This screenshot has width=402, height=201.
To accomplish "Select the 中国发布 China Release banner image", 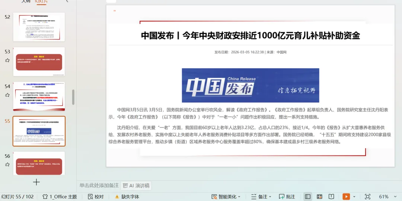I will pyautogui.click(x=251, y=85).
